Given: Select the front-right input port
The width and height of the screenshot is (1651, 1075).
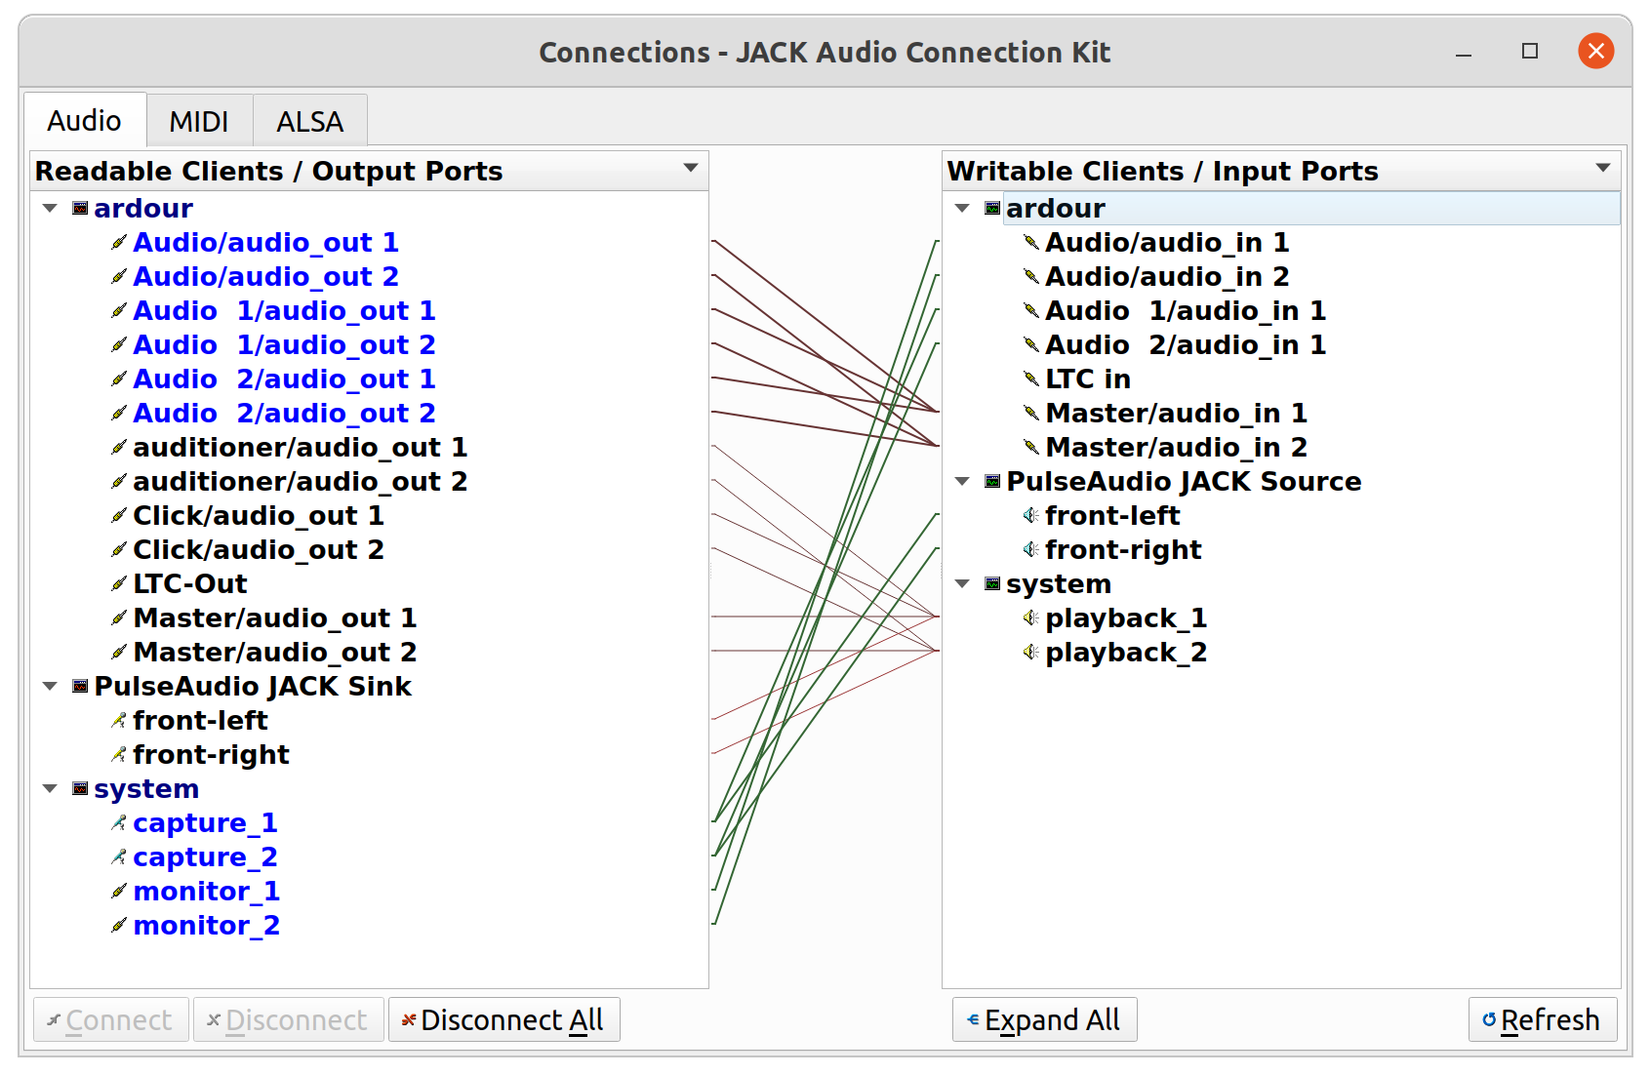Looking at the screenshot, I should point(1123,549).
